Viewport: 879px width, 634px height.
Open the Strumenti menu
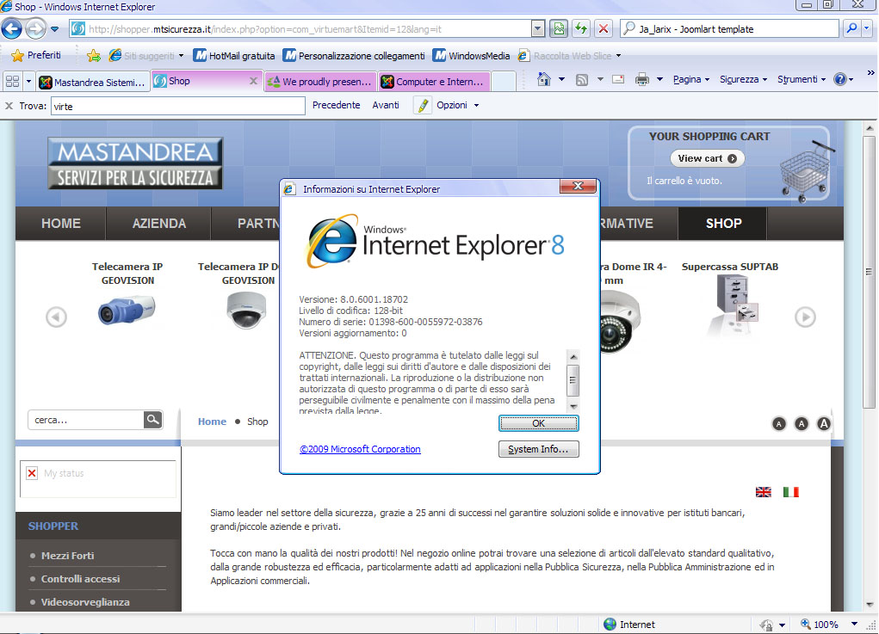point(802,79)
